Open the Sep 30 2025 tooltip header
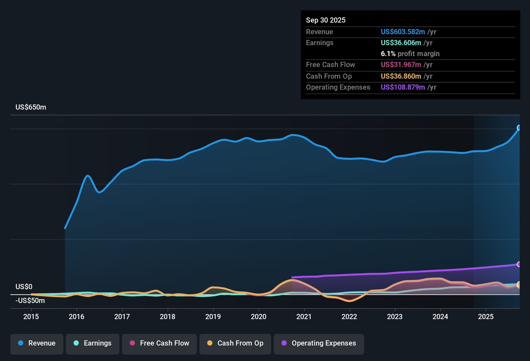 click(x=326, y=20)
